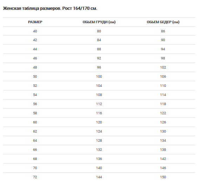199x186 pixels.
Task: Click chest value 100 for size 50
Action: 99,77
